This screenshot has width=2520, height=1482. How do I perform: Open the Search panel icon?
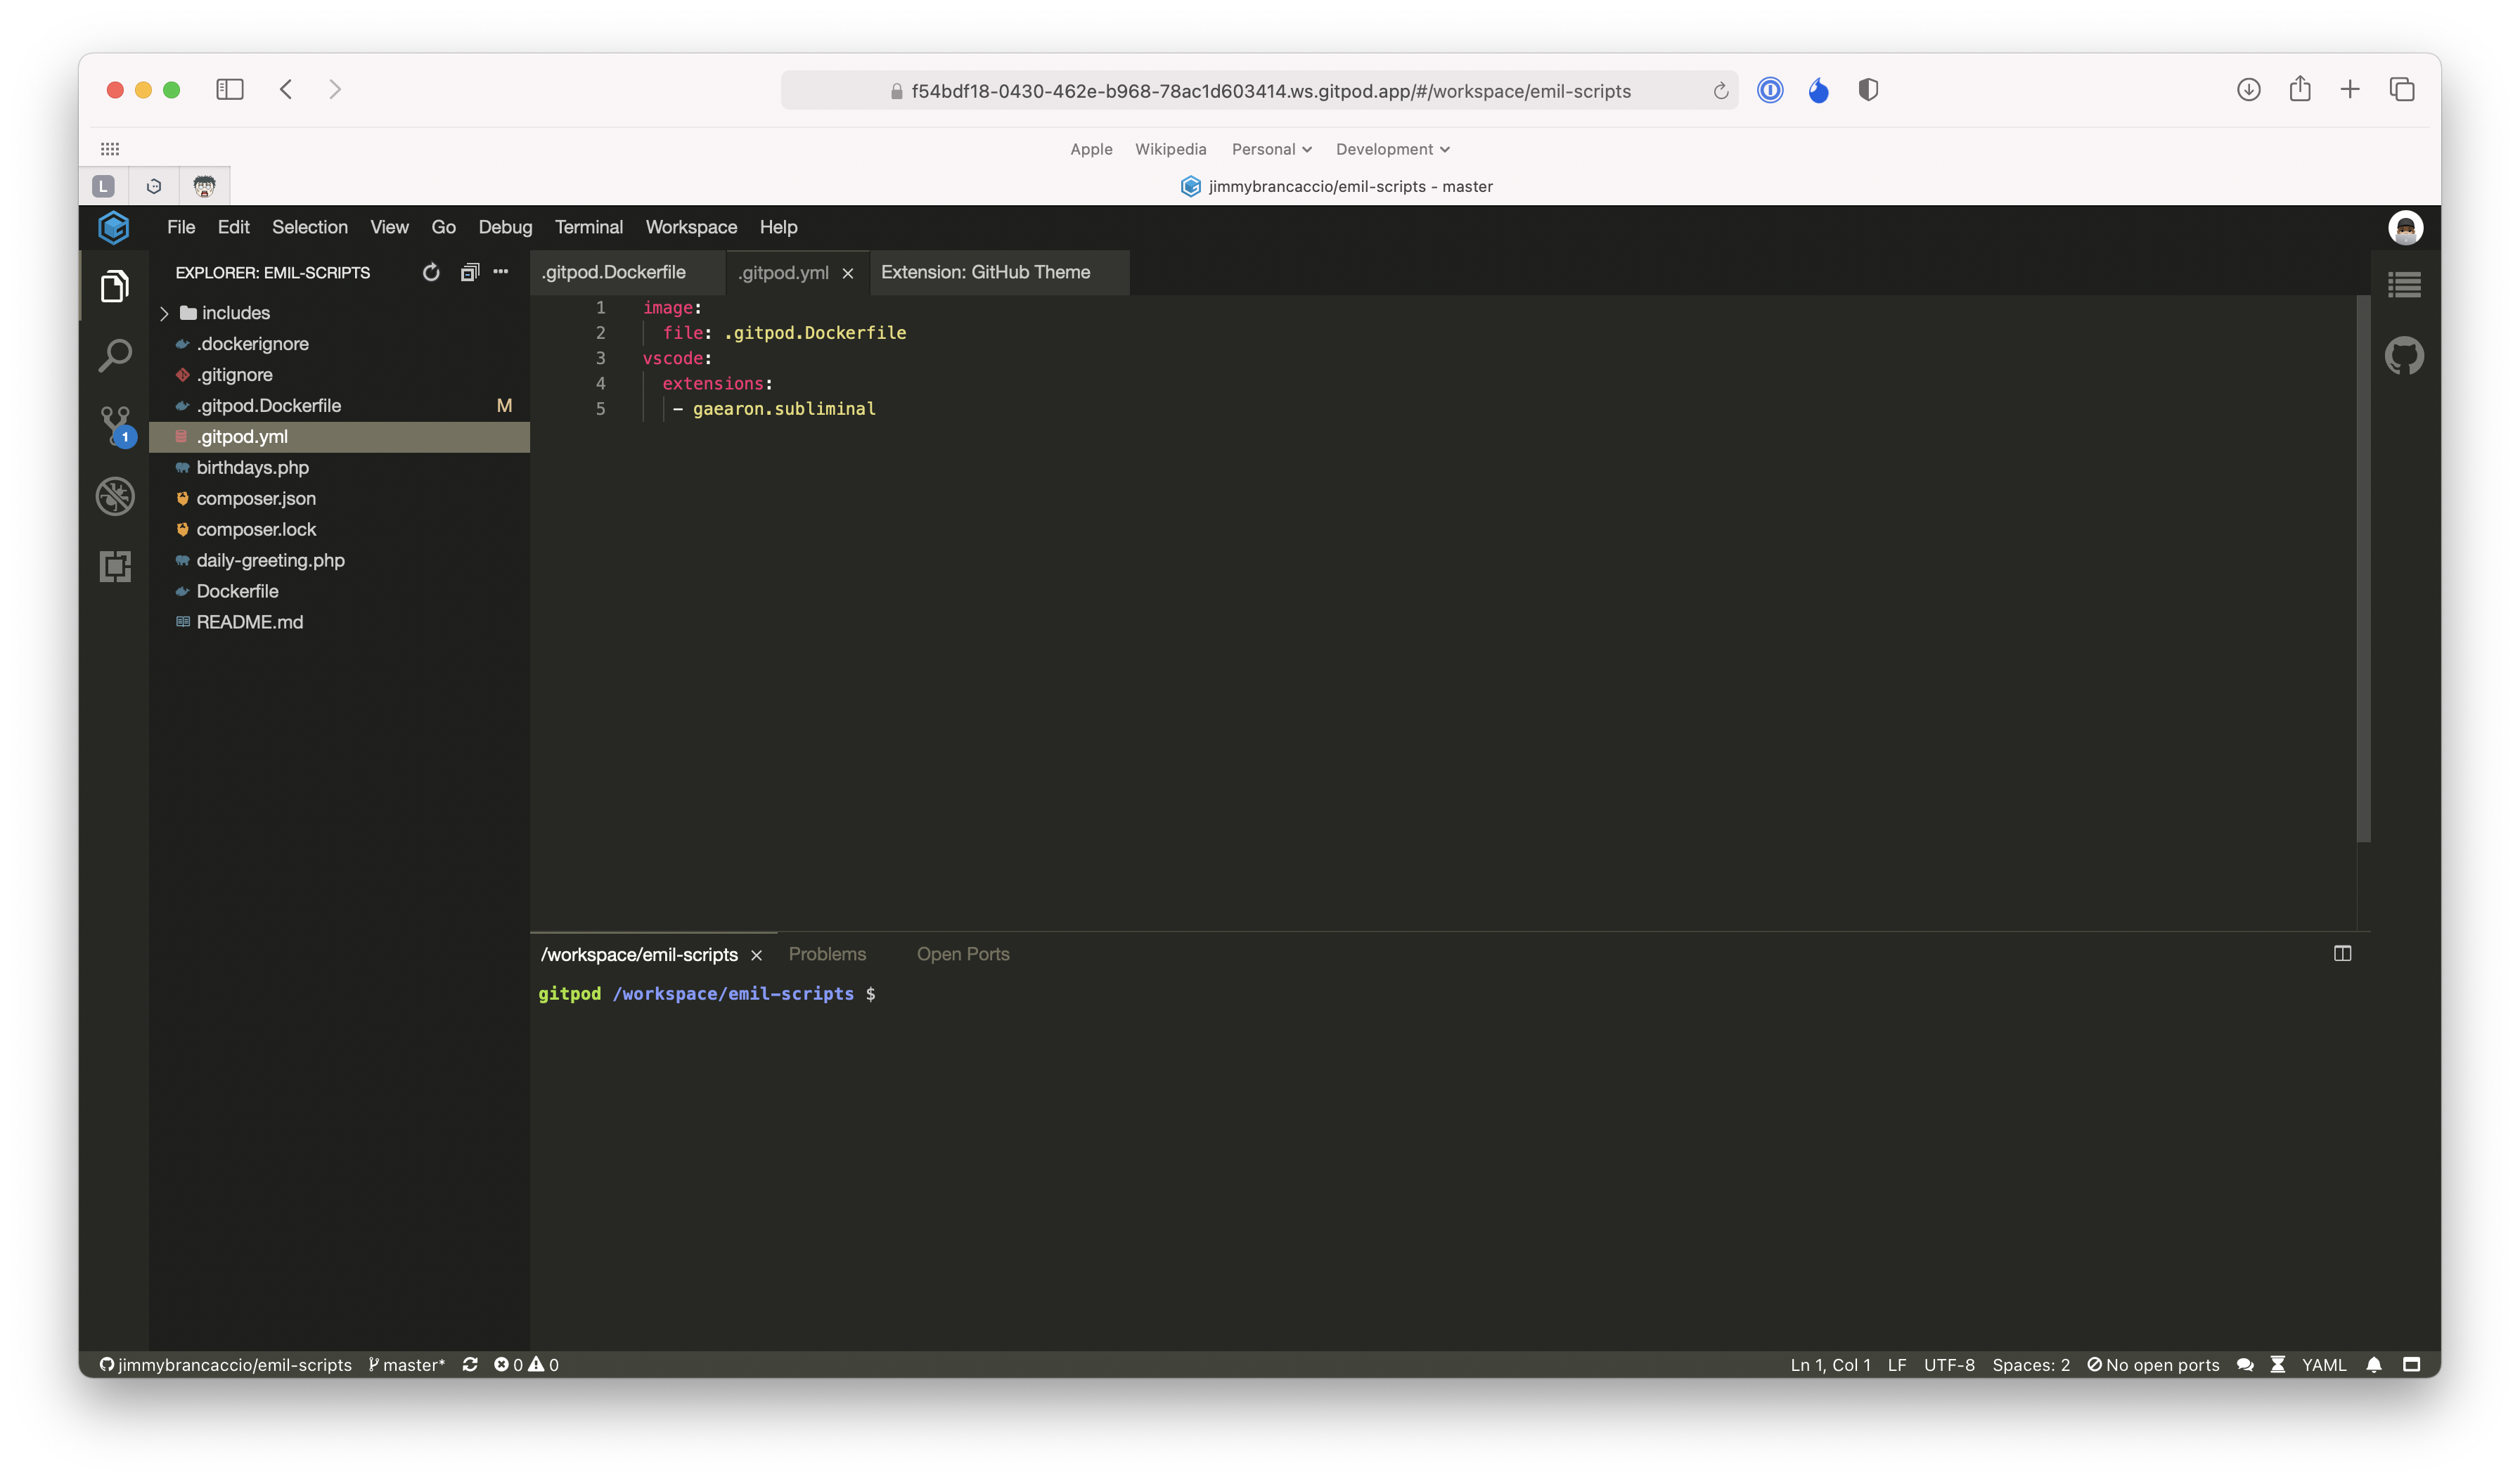(x=115, y=355)
